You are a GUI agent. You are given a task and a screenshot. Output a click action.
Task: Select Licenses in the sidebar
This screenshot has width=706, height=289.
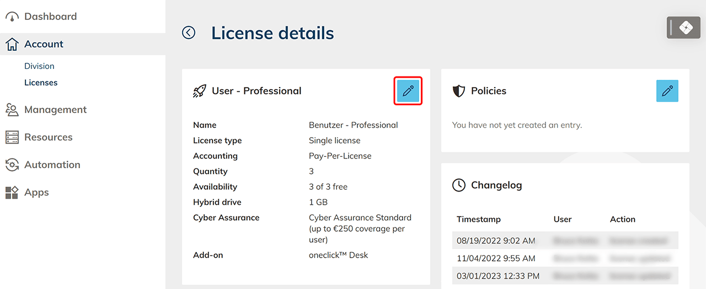pos(41,83)
